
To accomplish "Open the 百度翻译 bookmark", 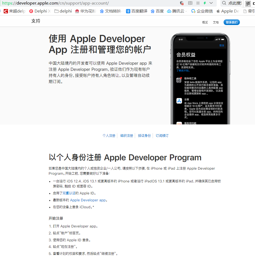I will click(x=137, y=11).
